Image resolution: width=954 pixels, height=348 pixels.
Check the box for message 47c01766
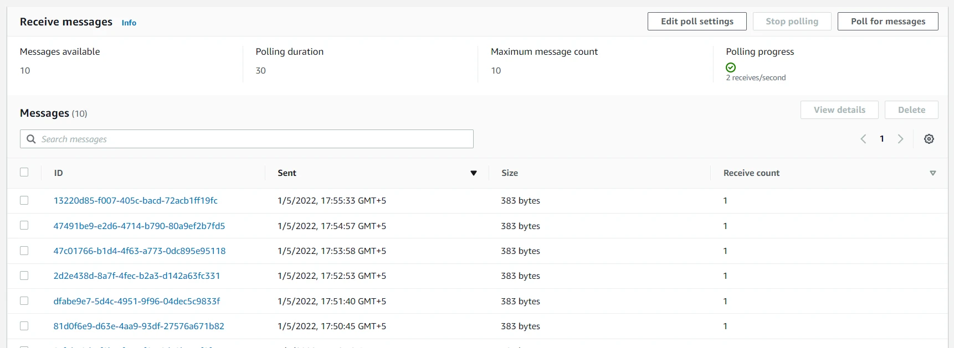pos(24,251)
